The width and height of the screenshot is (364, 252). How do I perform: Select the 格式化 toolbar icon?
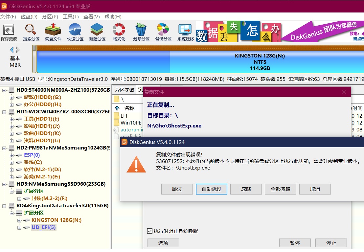(x=119, y=32)
